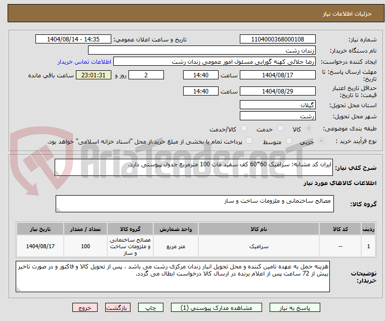Select the متوسط purchase type radio
The width and height of the screenshot is (385, 321).
point(289,141)
